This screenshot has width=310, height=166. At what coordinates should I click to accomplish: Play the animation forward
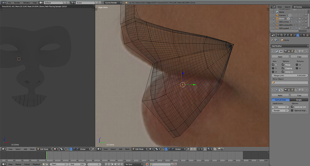[x=115, y=164]
